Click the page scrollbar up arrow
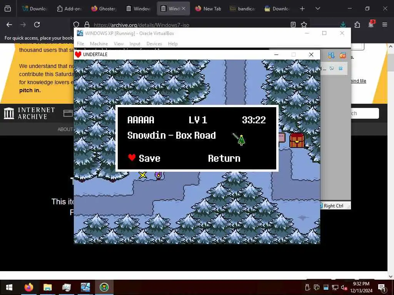Screen dimensions: 394x295 [391, 46]
